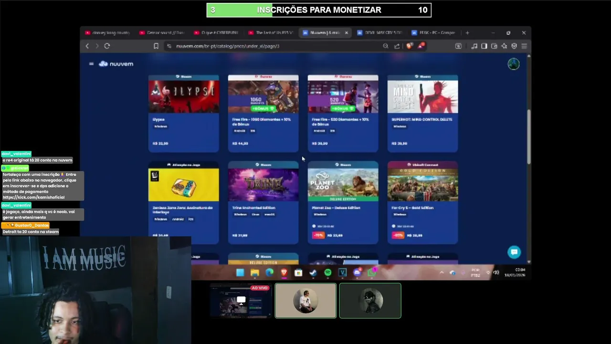Open the Brave browser main menu
Screen dimensions: 611x344
pyautogui.click(x=524, y=46)
